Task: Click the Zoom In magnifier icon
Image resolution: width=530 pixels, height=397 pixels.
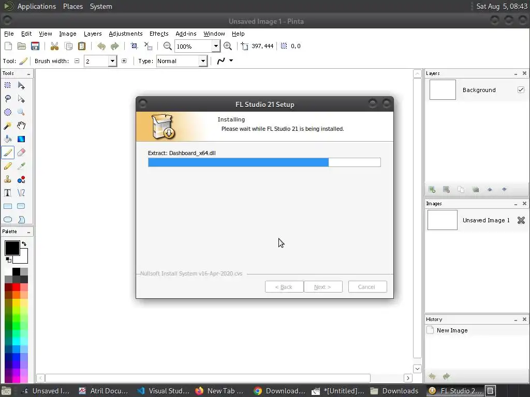Action: (x=228, y=46)
